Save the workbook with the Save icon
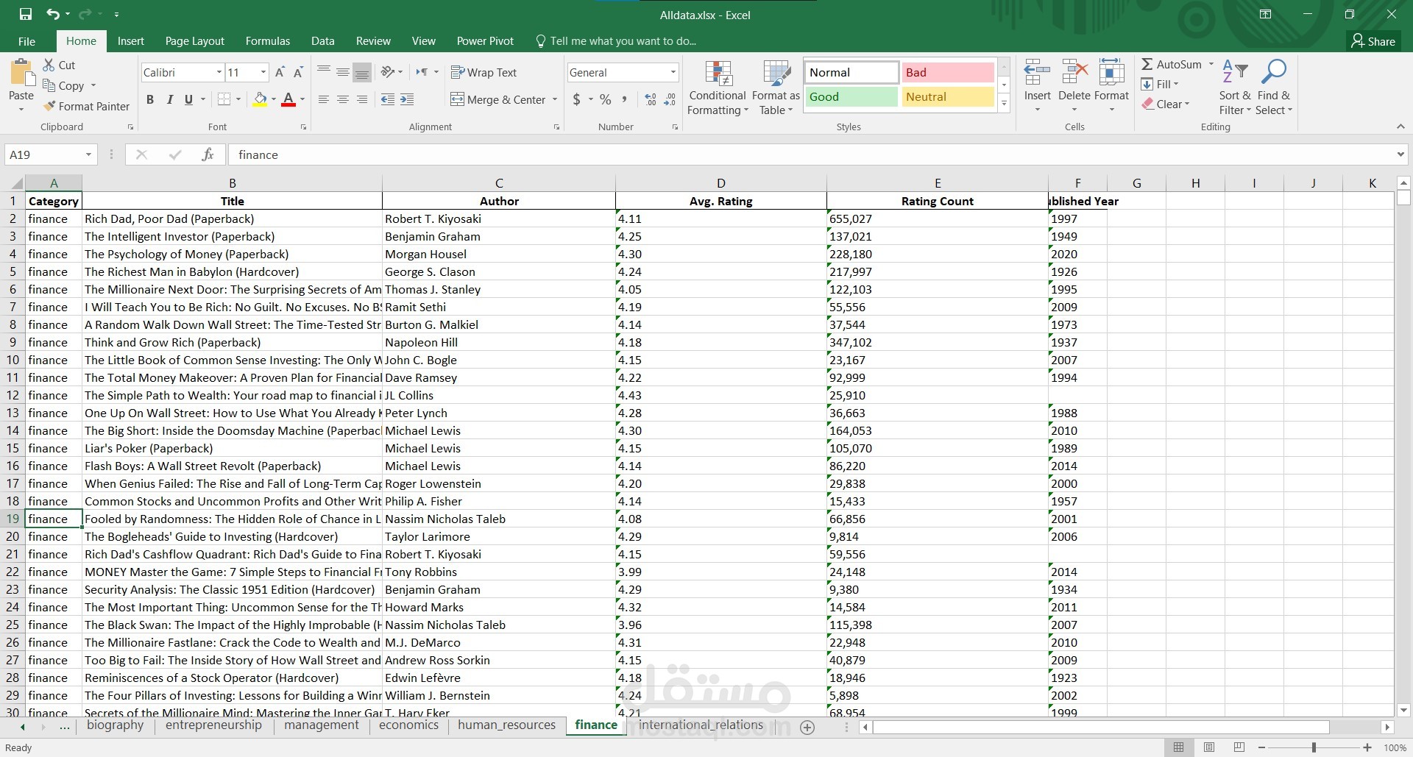This screenshot has width=1413, height=757. point(26,14)
